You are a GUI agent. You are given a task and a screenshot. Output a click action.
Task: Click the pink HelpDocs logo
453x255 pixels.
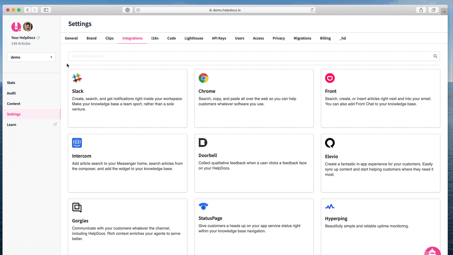click(16, 27)
